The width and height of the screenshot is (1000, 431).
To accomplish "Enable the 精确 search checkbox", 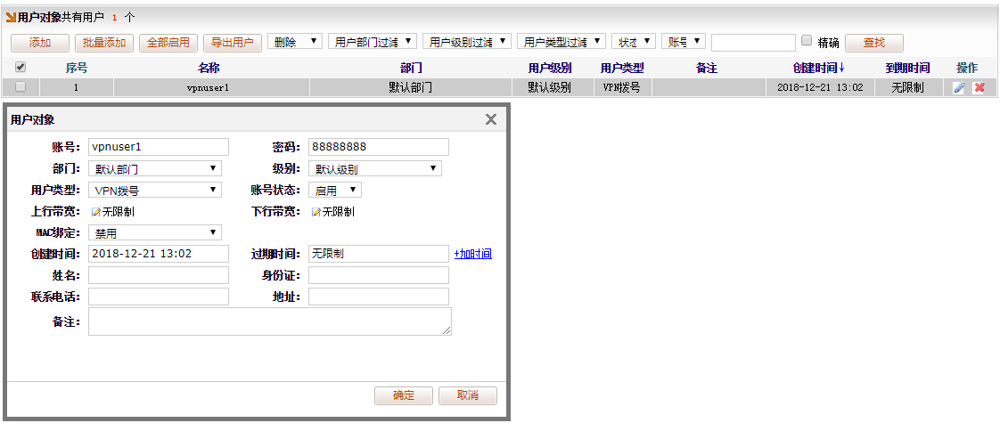I will pos(807,40).
